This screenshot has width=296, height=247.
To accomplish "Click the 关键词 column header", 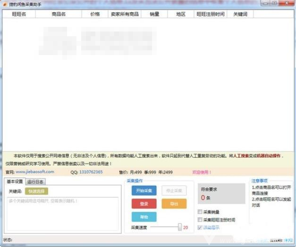I will [240, 14].
